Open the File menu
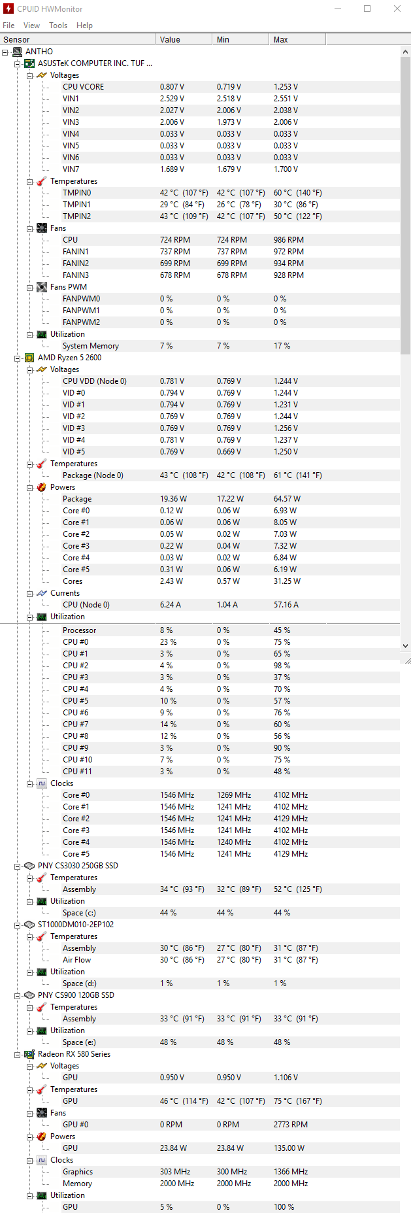 tap(8, 26)
